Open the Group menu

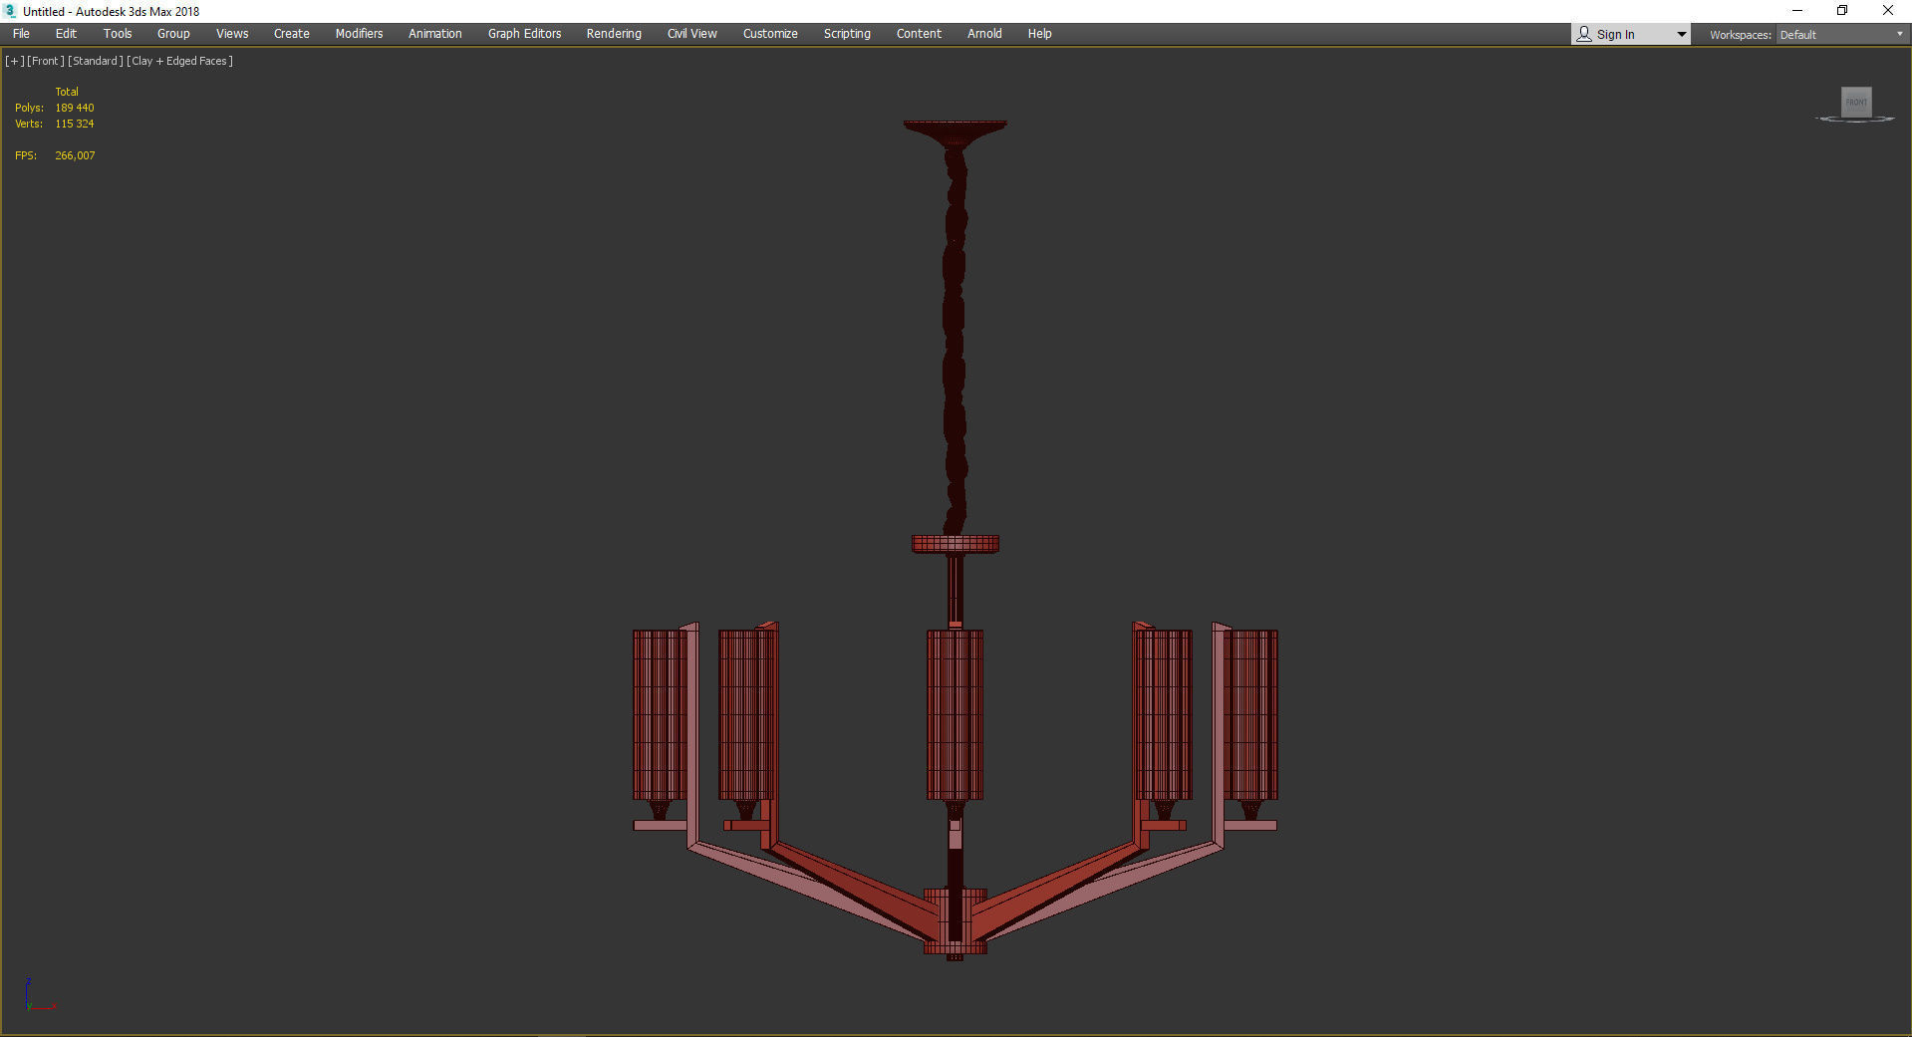tap(173, 34)
